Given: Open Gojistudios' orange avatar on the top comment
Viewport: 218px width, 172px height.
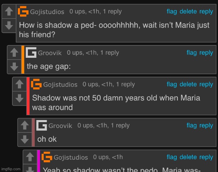Looking at the screenshot, I should click(x=23, y=11).
